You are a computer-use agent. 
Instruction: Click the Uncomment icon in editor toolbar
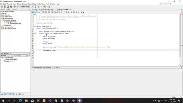(x=83, y=12)
